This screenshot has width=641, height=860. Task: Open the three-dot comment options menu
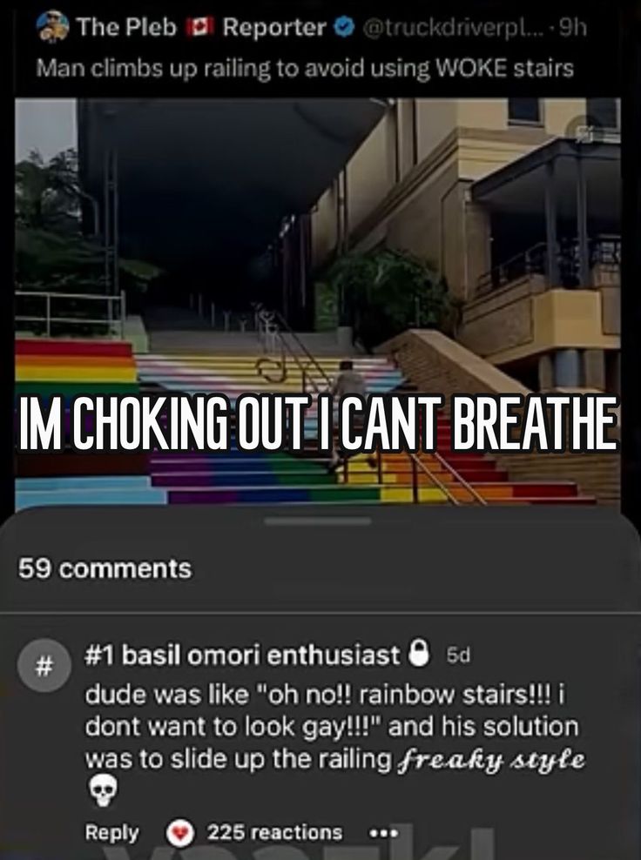(x=383, y=833)
